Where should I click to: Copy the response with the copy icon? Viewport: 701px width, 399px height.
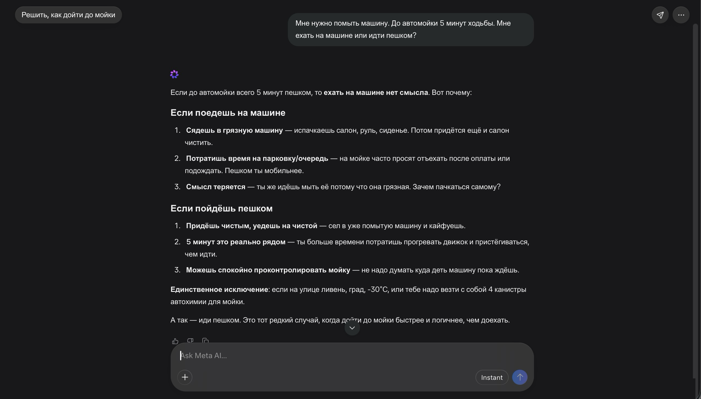[205, 341]
